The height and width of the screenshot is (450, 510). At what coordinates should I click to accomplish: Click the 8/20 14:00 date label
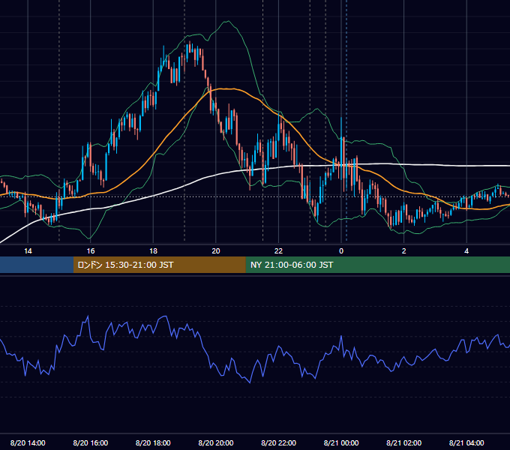[x=28, y=442]
